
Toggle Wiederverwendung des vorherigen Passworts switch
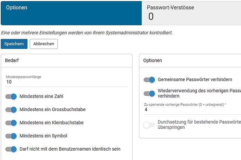pos(149,93)
